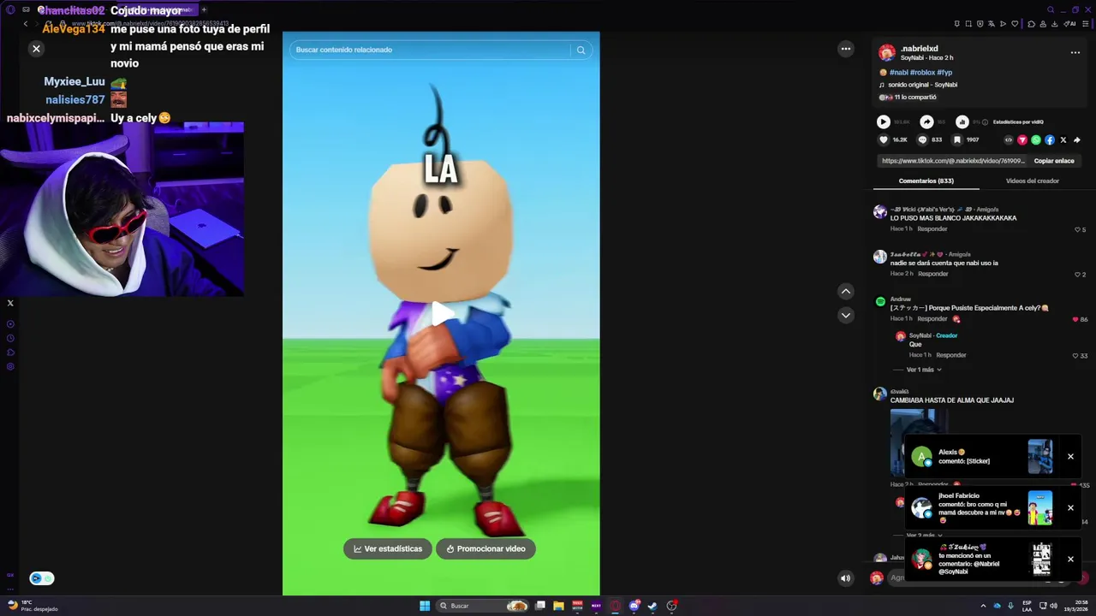Click Ver estadísticas button

388,548
